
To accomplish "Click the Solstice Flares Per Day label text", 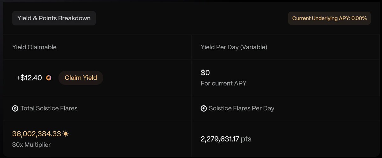I will tap(242, 108).
